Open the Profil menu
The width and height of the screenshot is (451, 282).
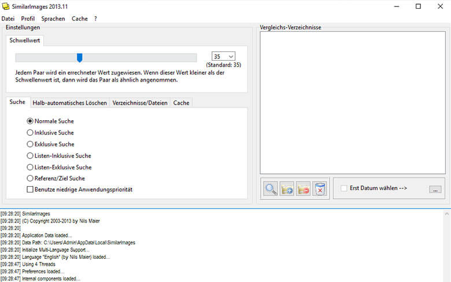pyautogui.click(x=28, y=18)
